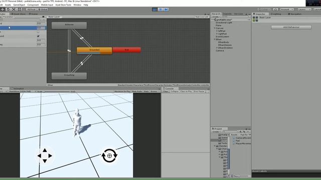Open the Gizmos dropdown in Game view
This screenshot has height=180, width=321.
coord(154,91)
